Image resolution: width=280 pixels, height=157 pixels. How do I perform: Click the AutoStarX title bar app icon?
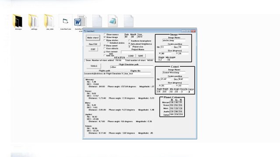(x=85, y=31)
